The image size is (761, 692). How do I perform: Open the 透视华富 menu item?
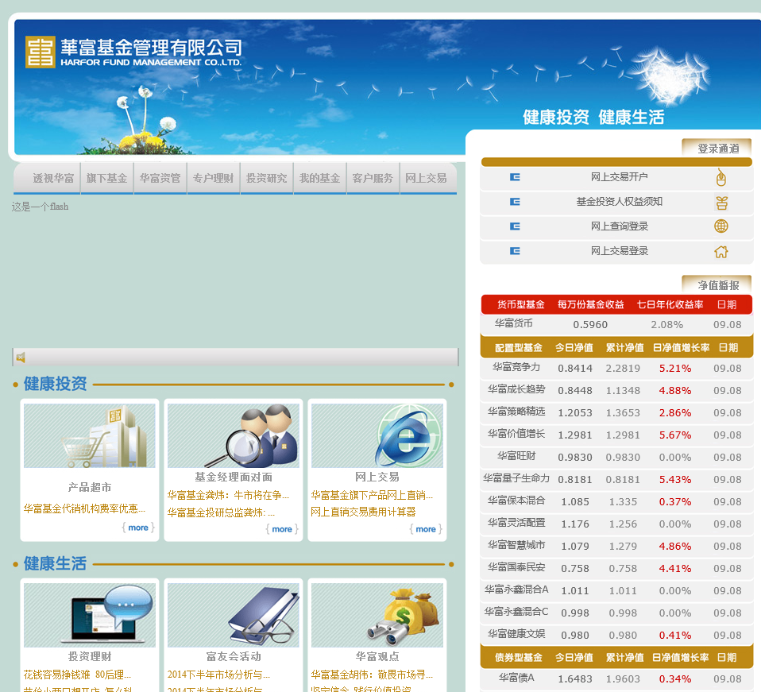point(53,179)
